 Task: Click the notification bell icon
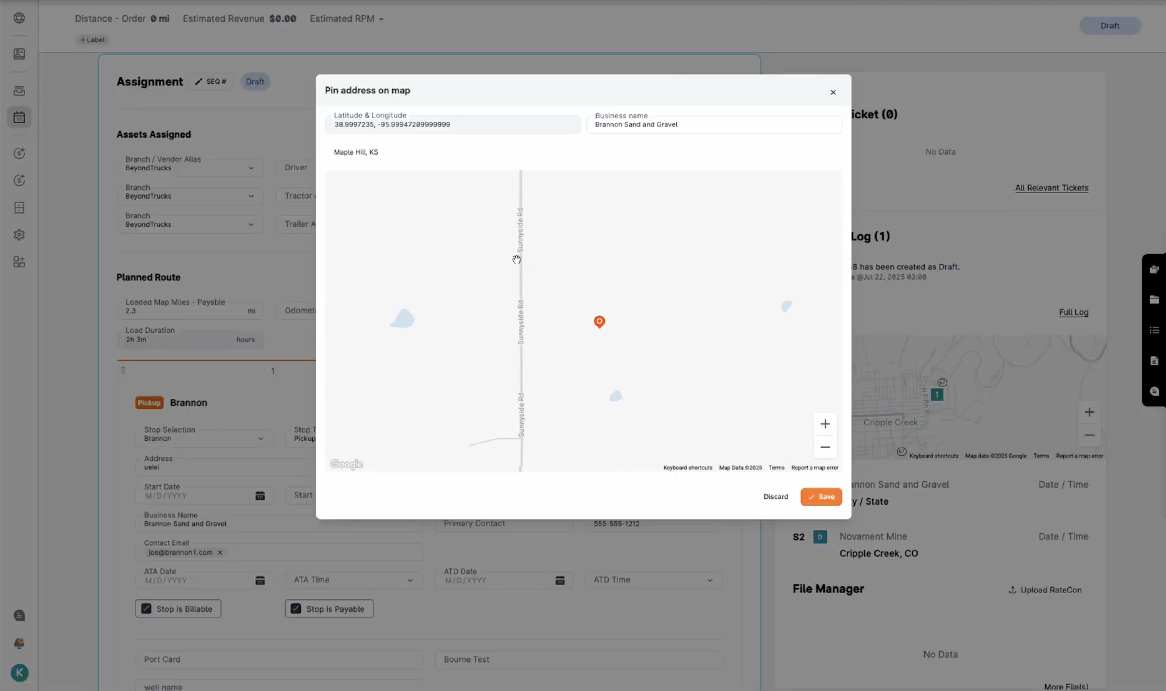(19, 643)
